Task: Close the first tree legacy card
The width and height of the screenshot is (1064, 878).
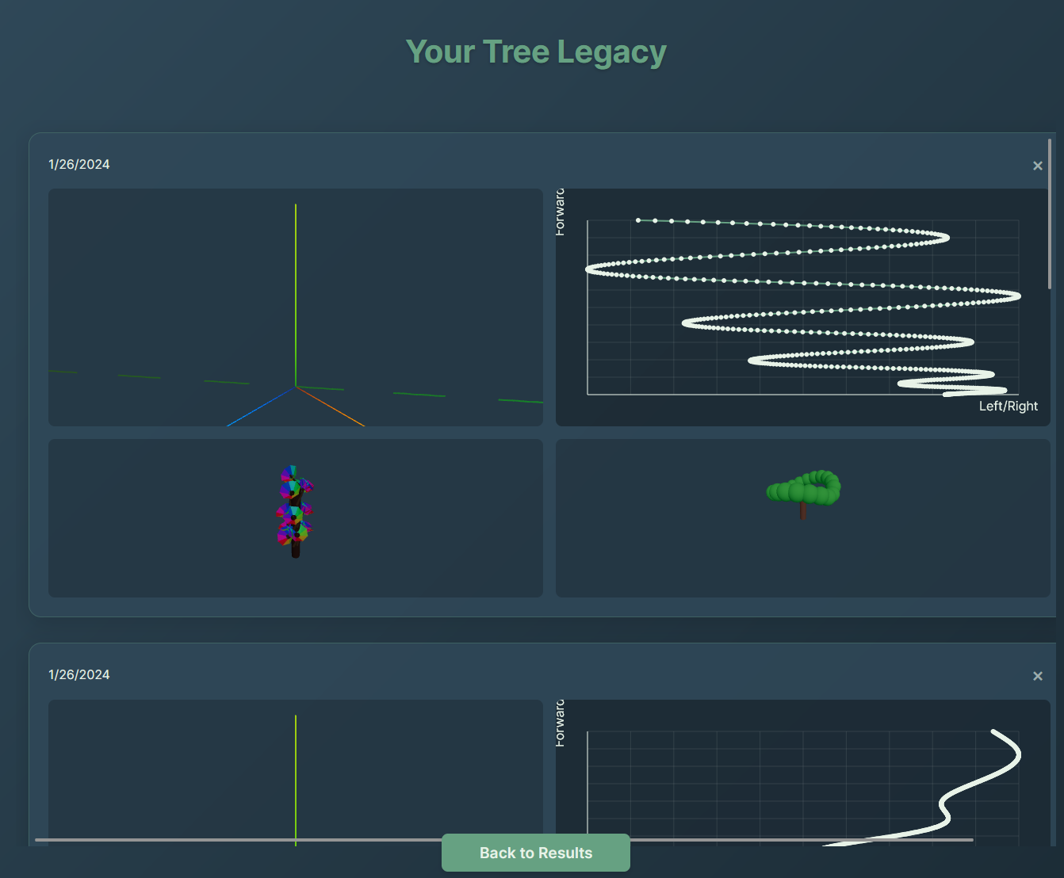Action: 1037,166
